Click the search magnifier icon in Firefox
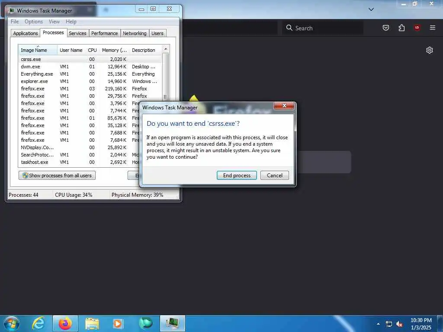The width and height of the screenshot is (443, 332). point(289,28)
